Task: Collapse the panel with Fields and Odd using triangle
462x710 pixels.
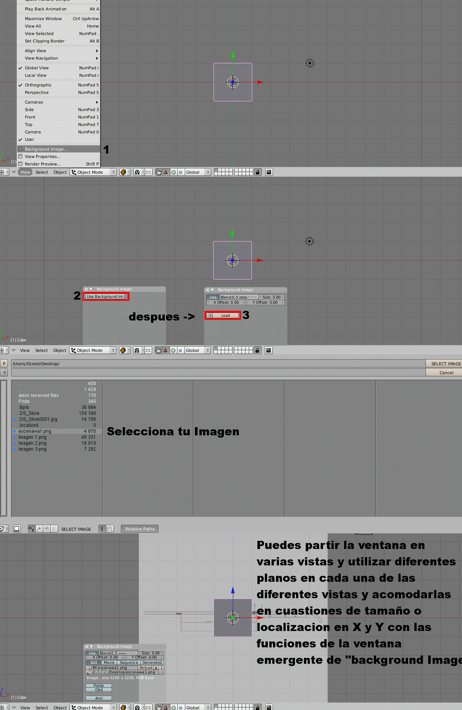Action: click(x=91, y=647)
